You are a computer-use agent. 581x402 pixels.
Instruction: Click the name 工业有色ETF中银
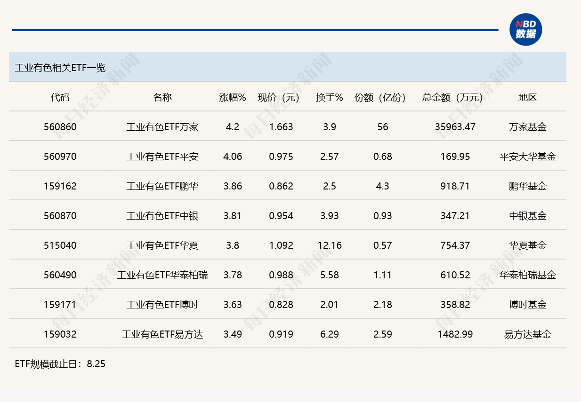coord(162,216)
